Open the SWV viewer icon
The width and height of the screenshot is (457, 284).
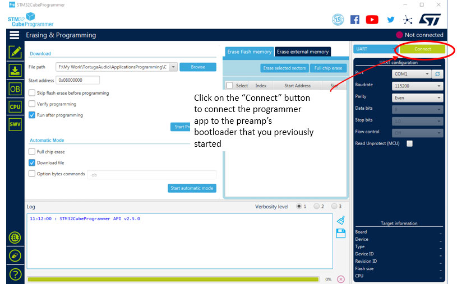pos(15,124)
